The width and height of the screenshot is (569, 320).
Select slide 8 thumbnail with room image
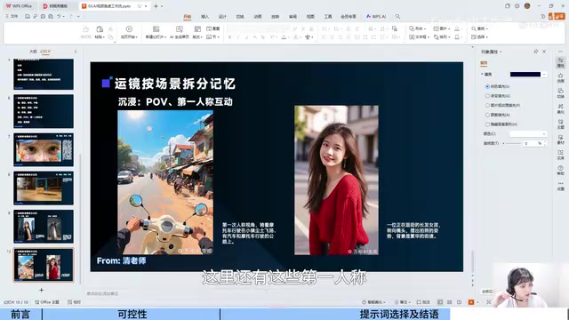(44, 188)
